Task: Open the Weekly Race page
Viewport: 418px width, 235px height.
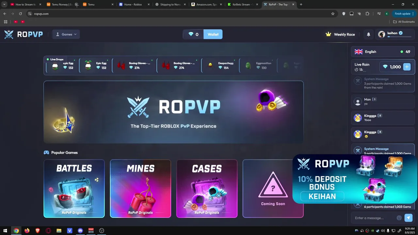Action: 340,34
